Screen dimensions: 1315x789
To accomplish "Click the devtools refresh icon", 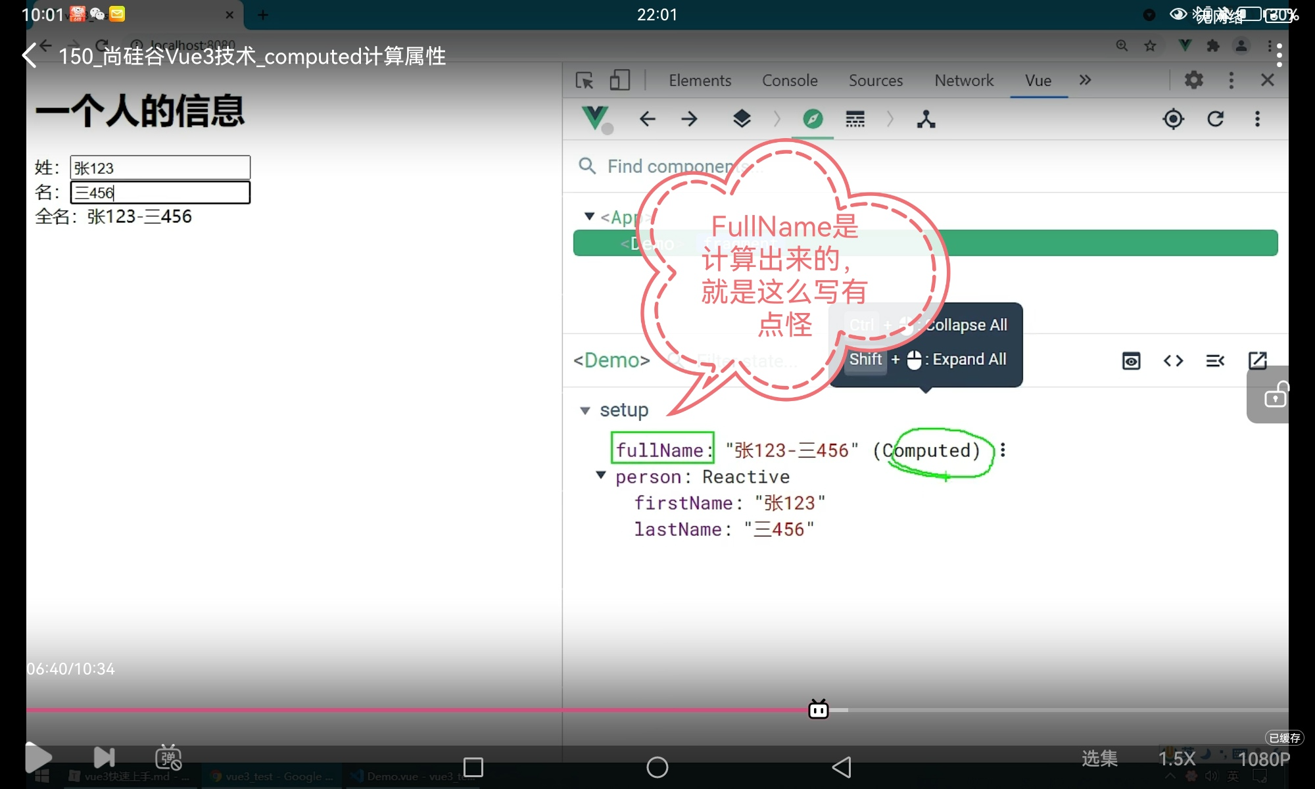I will (x=1215, y=119).
